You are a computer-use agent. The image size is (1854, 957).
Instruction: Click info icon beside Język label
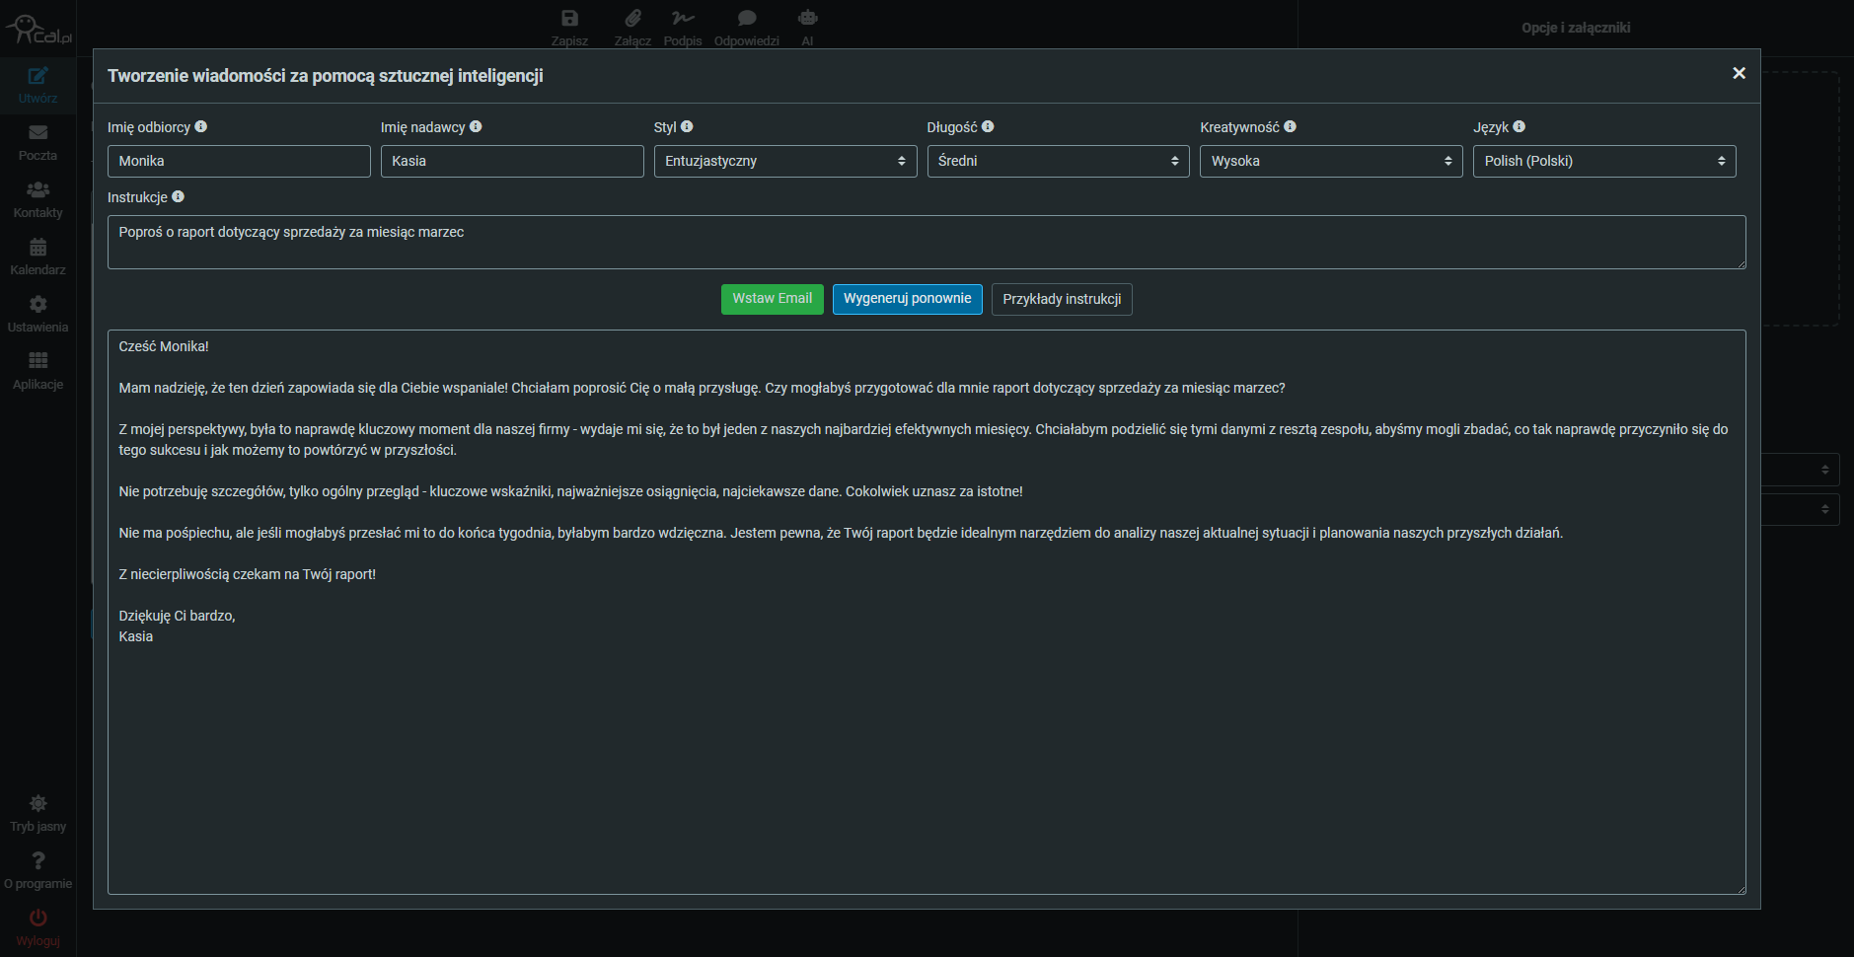[1519, 126]
